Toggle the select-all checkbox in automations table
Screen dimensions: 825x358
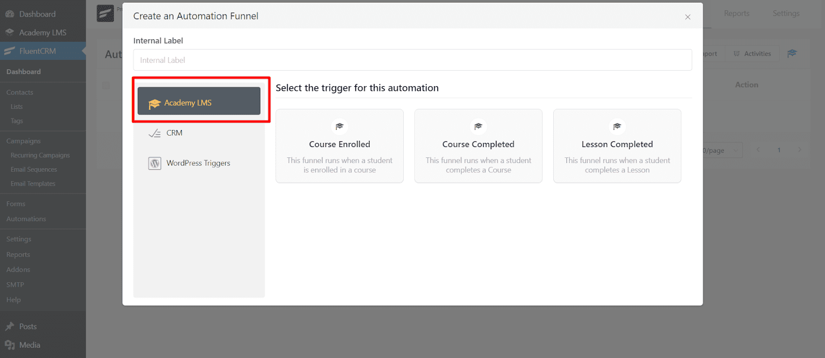click(x=106, y=86)
